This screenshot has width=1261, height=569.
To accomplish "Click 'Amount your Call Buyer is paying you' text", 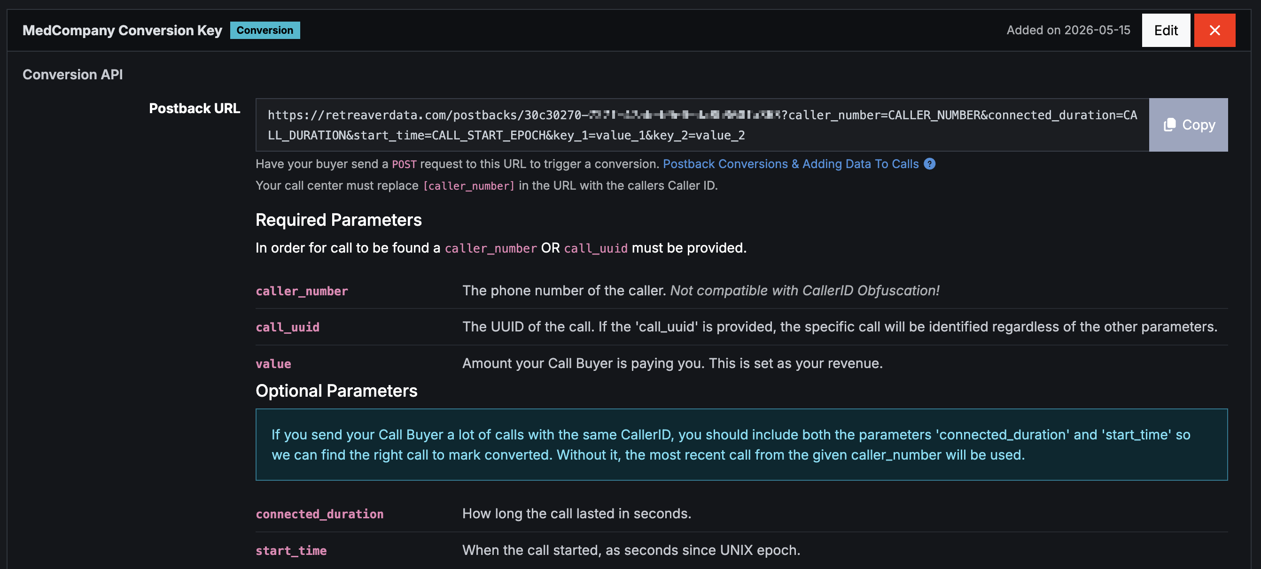I will [672, 363].
